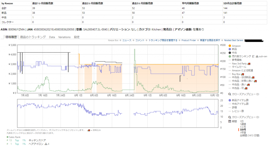The image size is (270, 147).
Task: Open the Related Best Sellers link
Action: click(x=234, y=40)
